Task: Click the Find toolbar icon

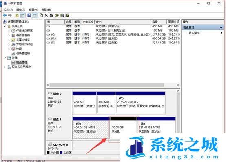Action: 62,15
